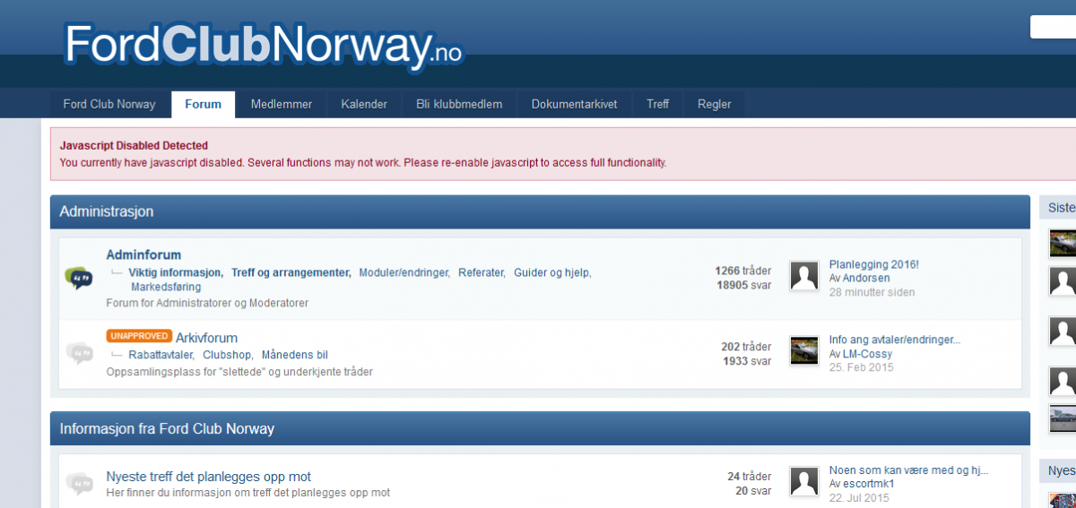
Task: Open the Rabattavtaler subforum
Action: pos(161,355)
